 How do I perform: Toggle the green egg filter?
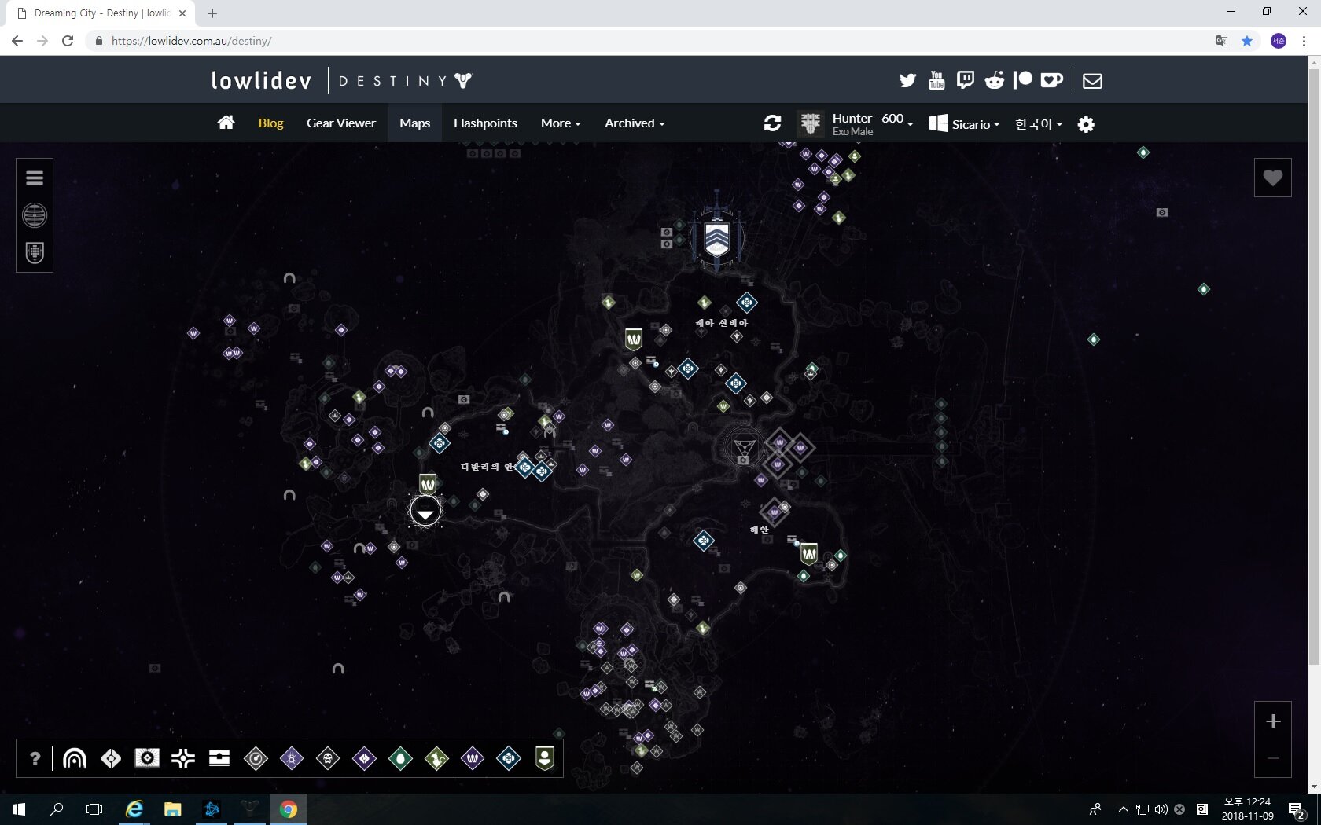pos(400,758)
